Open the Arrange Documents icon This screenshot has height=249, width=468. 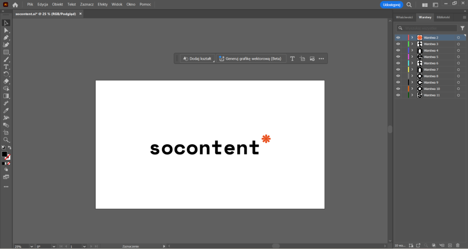click(425, 5)
